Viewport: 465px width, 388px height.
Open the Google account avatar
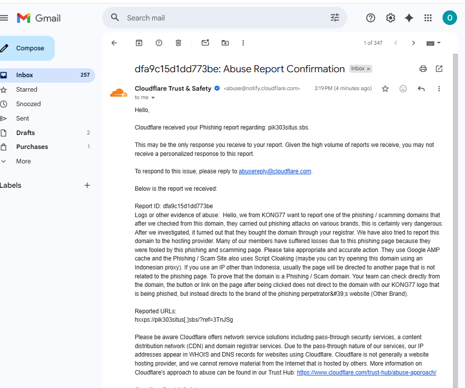point(450,18)
